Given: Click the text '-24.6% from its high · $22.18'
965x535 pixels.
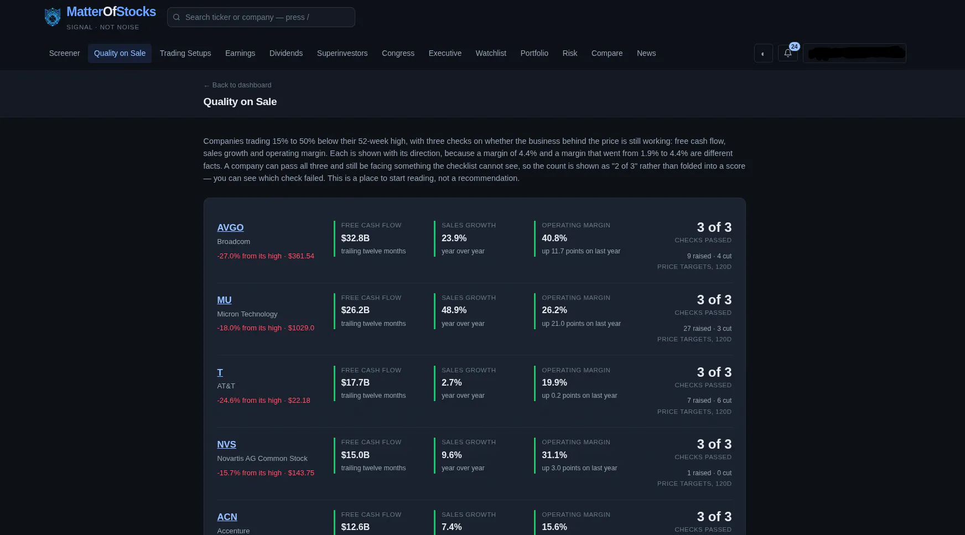Looking at the screenshot, I should 263,401.
